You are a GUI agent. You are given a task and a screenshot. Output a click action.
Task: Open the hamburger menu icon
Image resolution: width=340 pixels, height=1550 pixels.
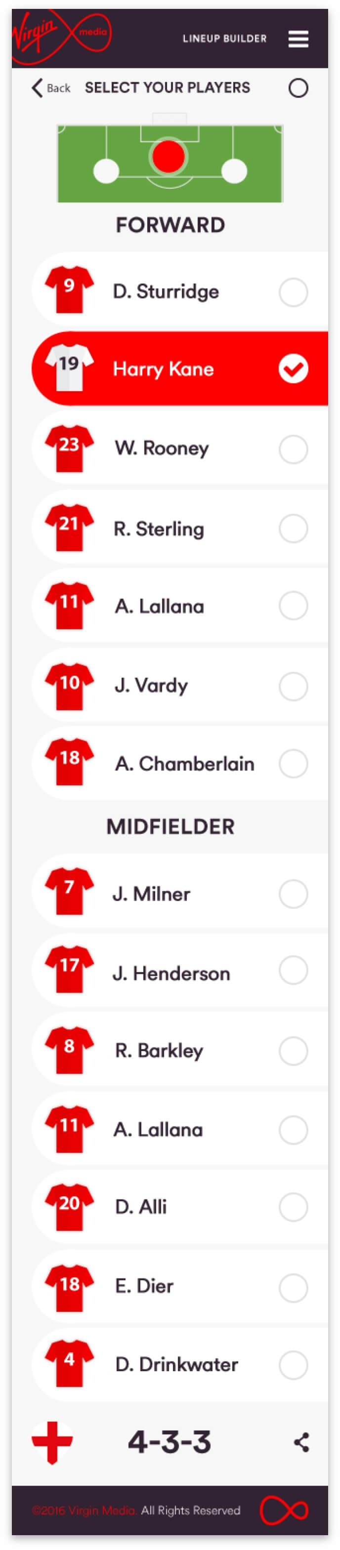tap(298, 39)
